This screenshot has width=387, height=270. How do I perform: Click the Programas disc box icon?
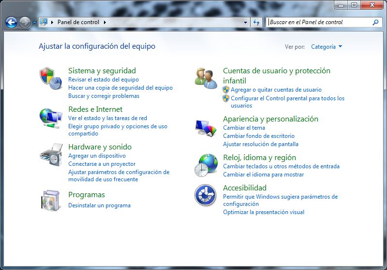[x=51, y=200]
